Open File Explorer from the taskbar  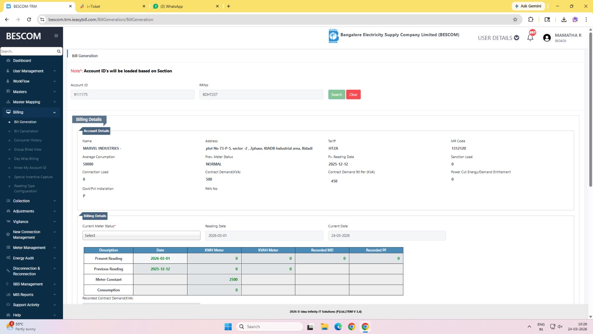pos(324,327)
